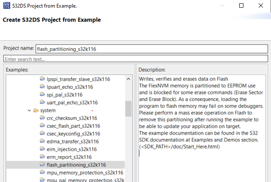Screen dimensions: 271x182
Task: Select eim_injection_s32k116 example
Action: point(72,149)
